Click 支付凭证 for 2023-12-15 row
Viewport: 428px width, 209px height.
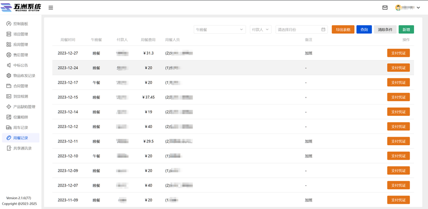(398, 97)
